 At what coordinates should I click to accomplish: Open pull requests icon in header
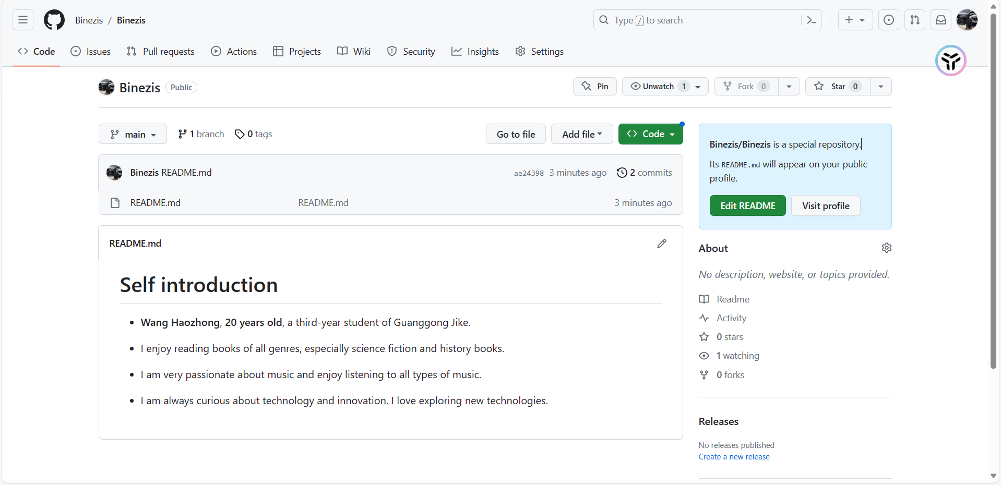(x=915, y=20)
